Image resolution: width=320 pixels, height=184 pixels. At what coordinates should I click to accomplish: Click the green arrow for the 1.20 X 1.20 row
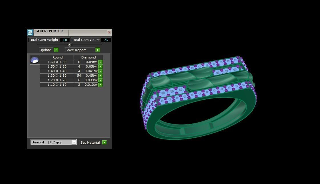pyautogui.click(x=100, y=80)
